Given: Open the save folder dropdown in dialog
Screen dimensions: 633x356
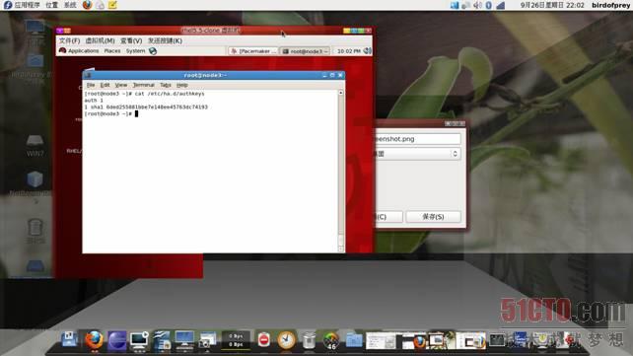Looking at the screenshot, I should coord(418,154).
